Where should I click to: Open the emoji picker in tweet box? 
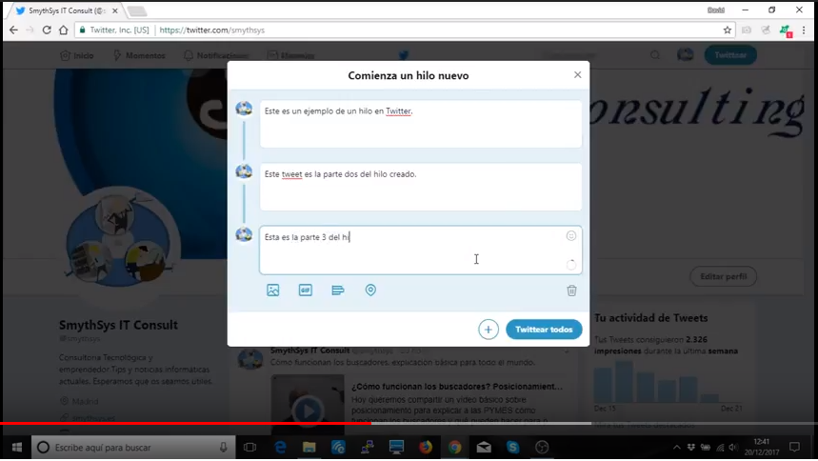tap(570, 236)
